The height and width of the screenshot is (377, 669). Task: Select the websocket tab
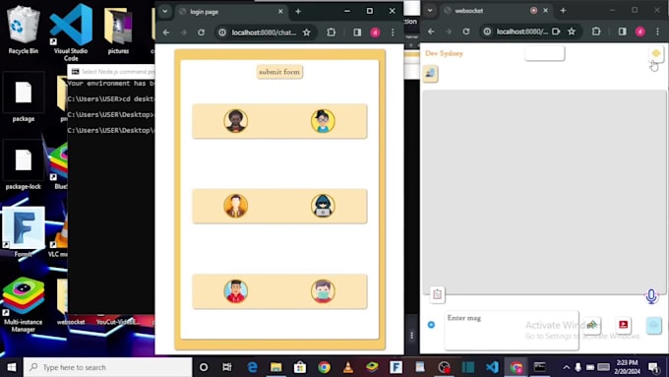point(496,11)
